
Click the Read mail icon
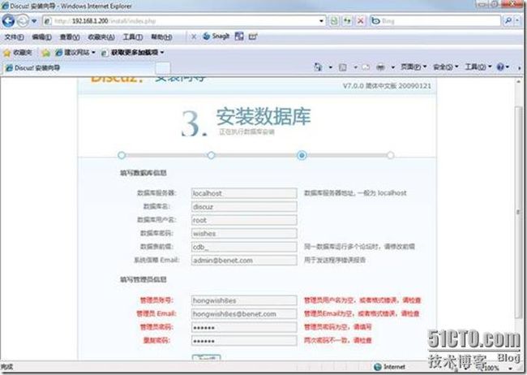(x=366, y=67)
